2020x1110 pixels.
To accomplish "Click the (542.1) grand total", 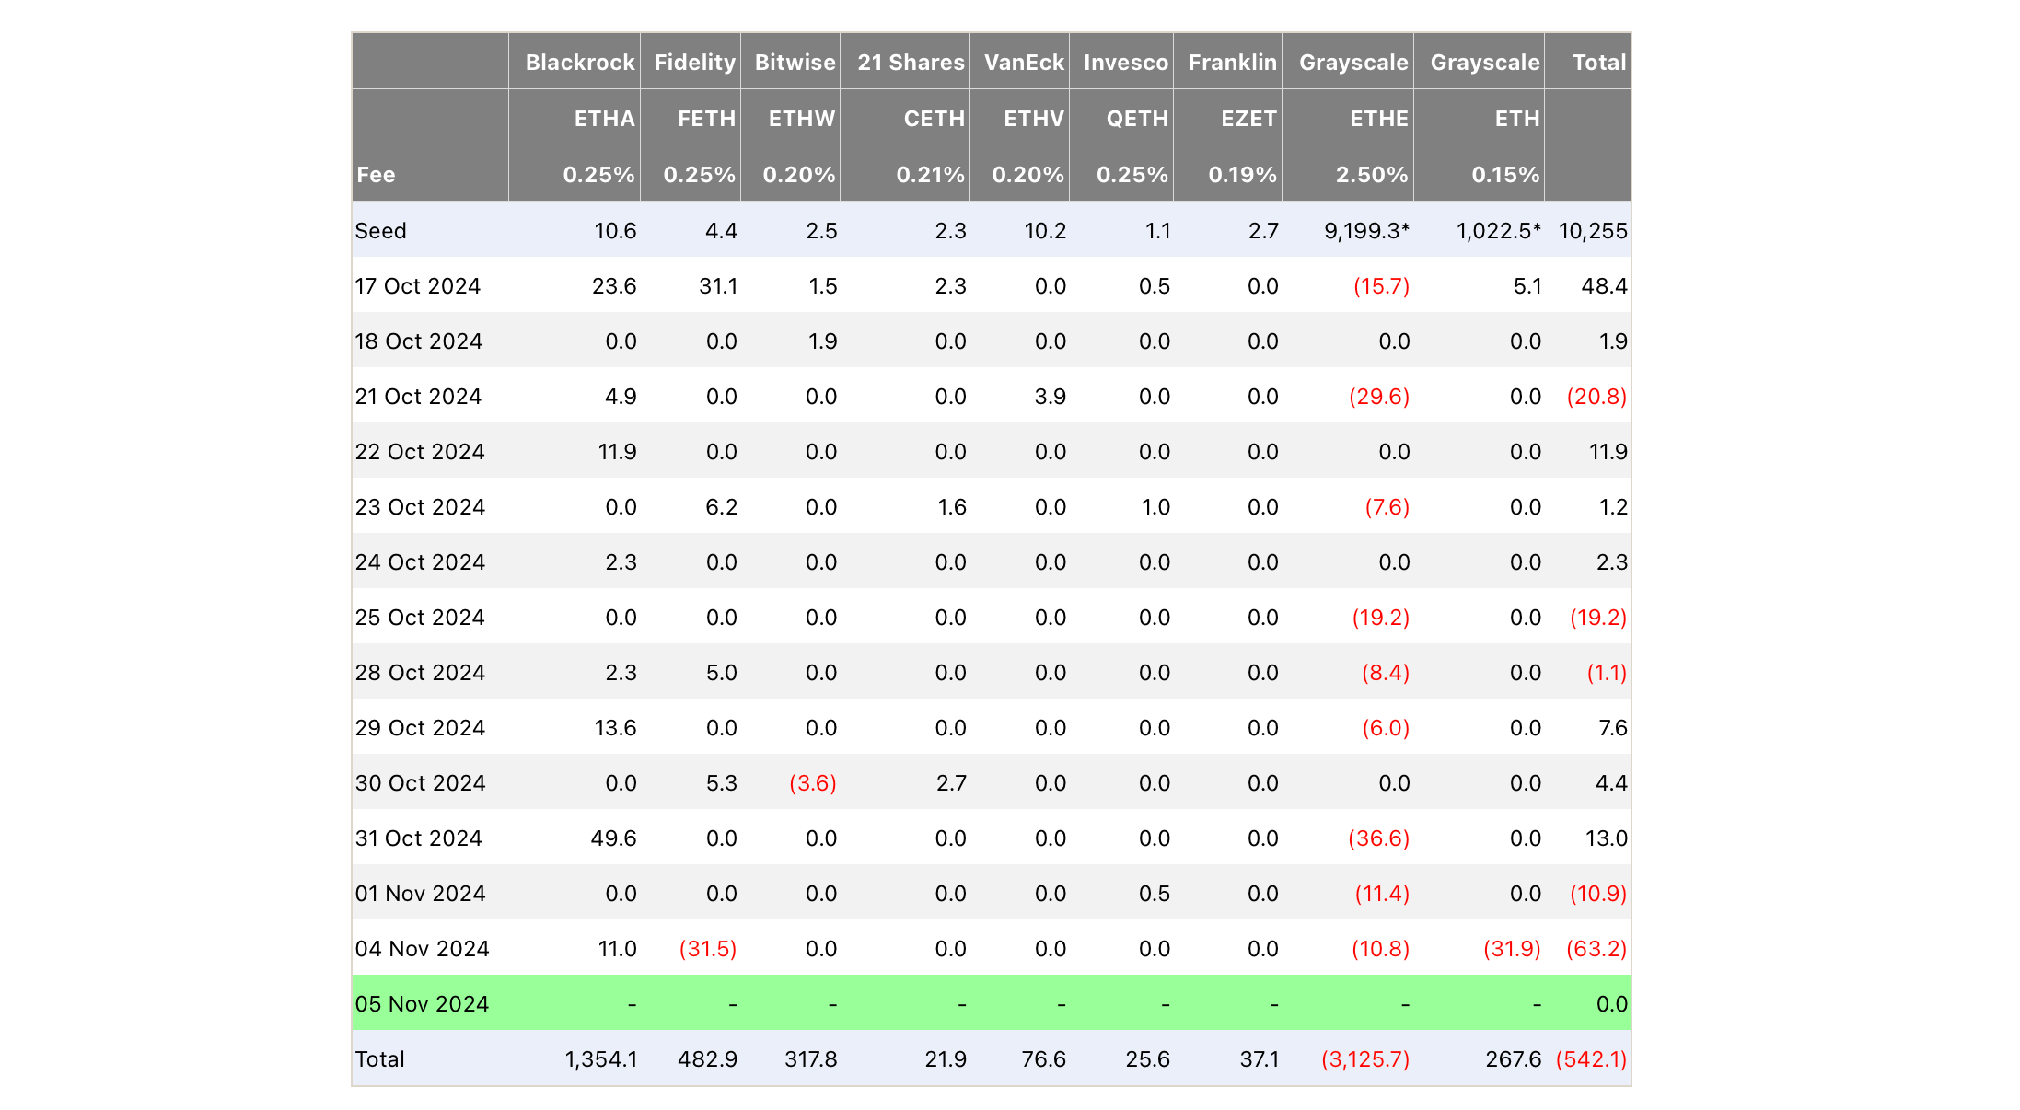I will 1591,1059.
